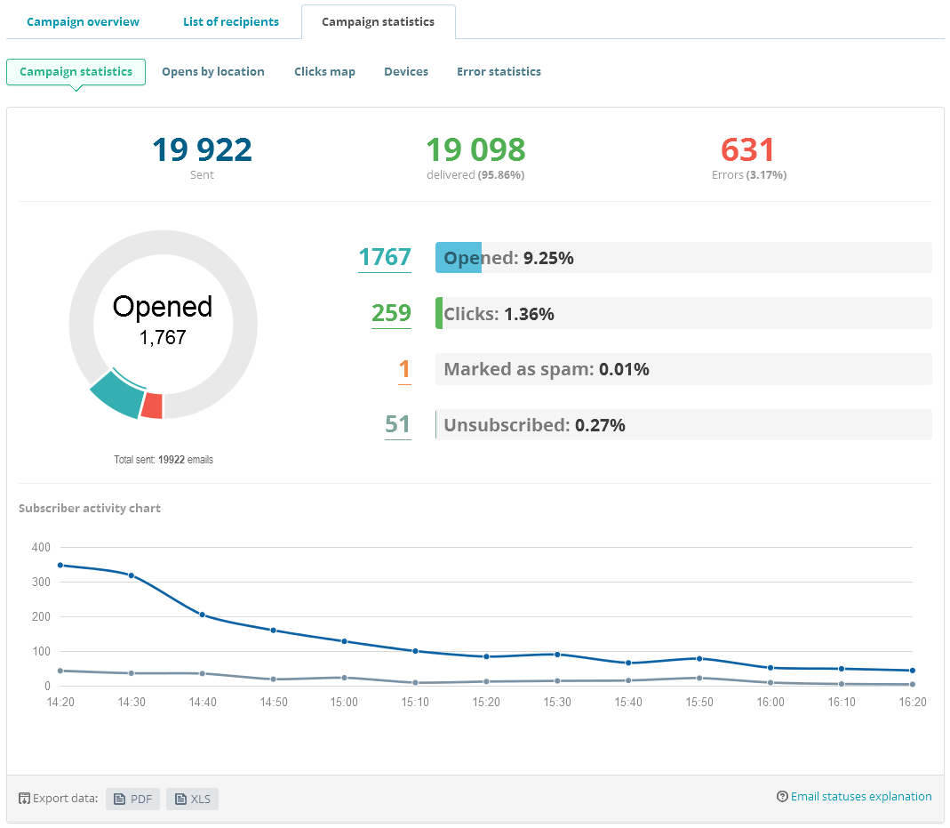Export campaign statistics as PDF
This screenshot has height=828, width=950.
coord(132,799)
